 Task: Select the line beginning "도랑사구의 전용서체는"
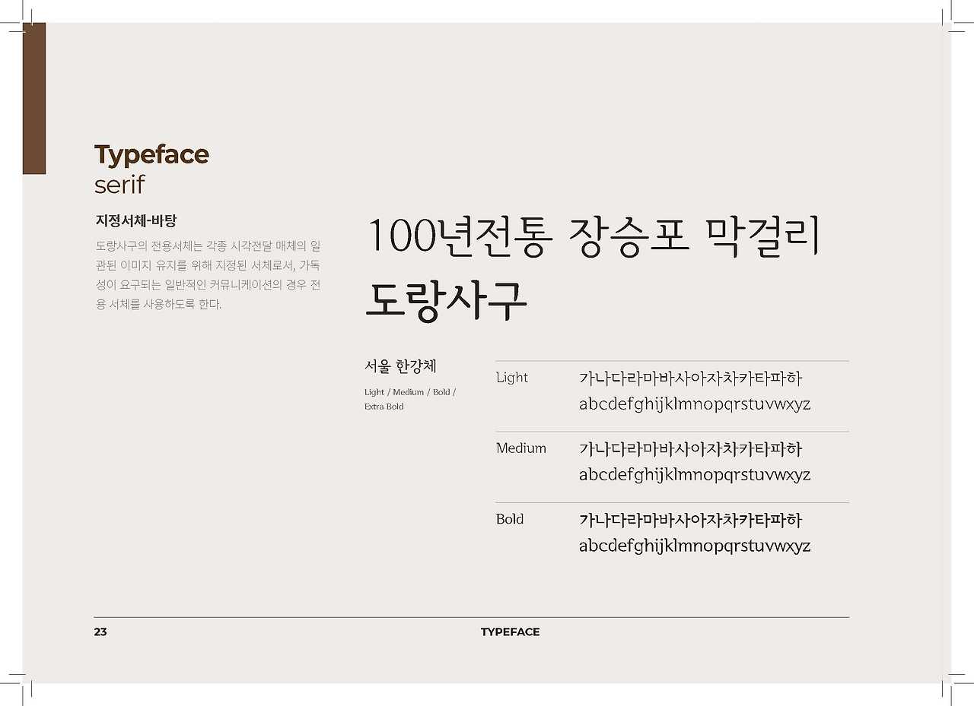click(208, 245)
